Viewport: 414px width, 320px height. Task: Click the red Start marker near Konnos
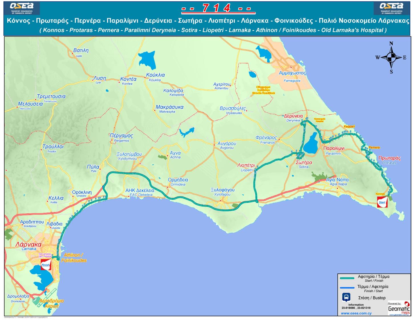(x=382, y=202)
